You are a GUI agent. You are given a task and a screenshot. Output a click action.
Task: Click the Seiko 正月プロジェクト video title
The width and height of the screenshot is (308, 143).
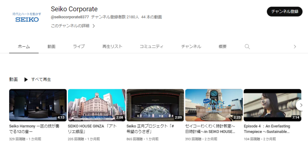point(150,129)
